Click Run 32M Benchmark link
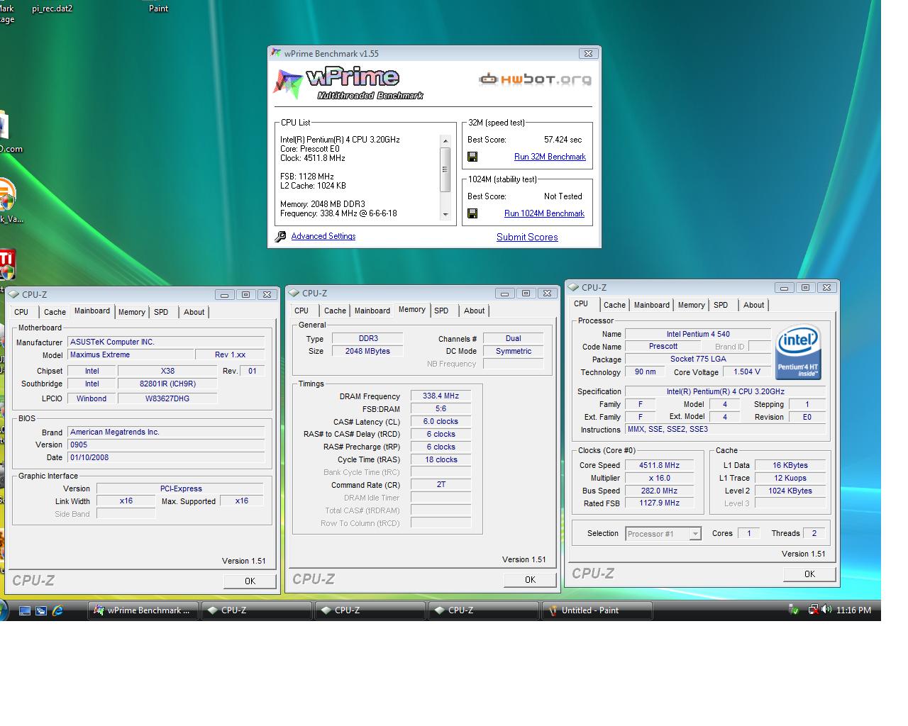The image size is (908, 726). (x=550, y=157)
